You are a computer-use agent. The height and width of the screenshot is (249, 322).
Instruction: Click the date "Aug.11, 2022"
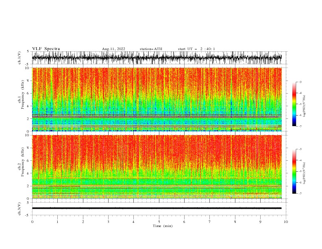pos(113,49)
